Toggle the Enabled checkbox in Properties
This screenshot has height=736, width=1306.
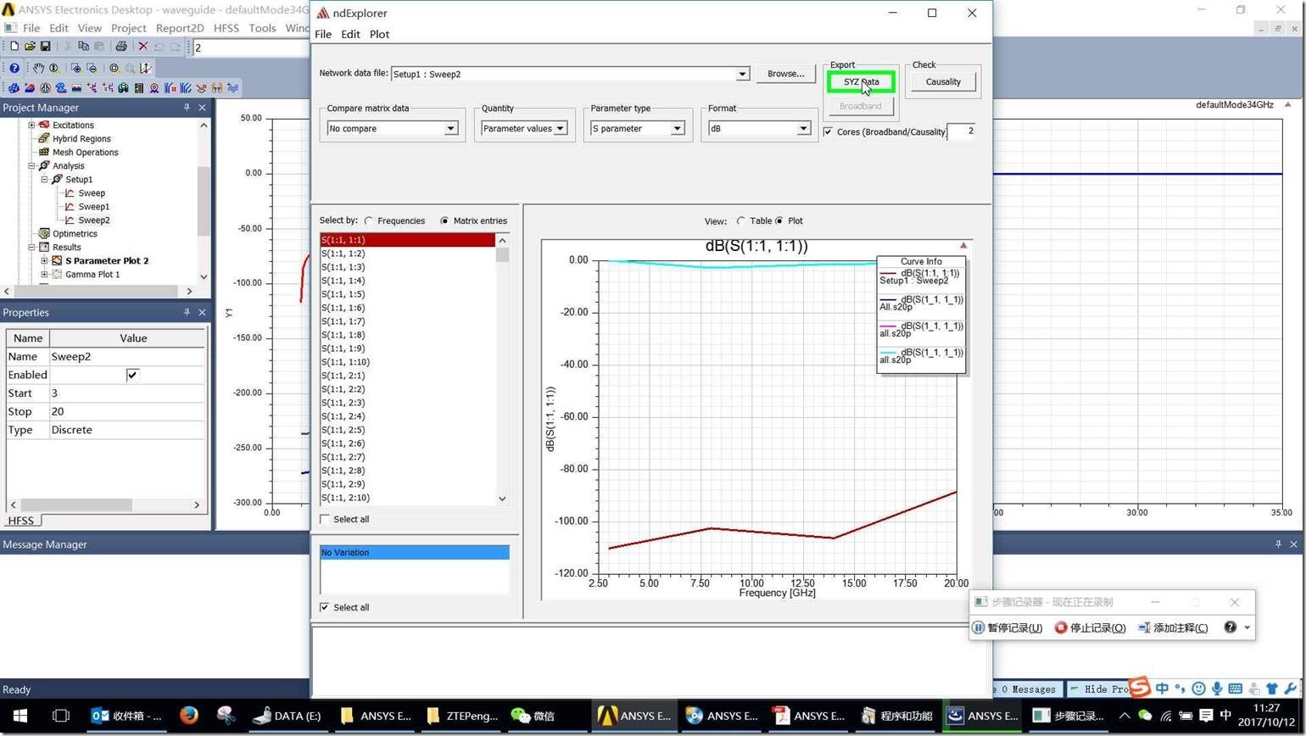tap(132, 375)
